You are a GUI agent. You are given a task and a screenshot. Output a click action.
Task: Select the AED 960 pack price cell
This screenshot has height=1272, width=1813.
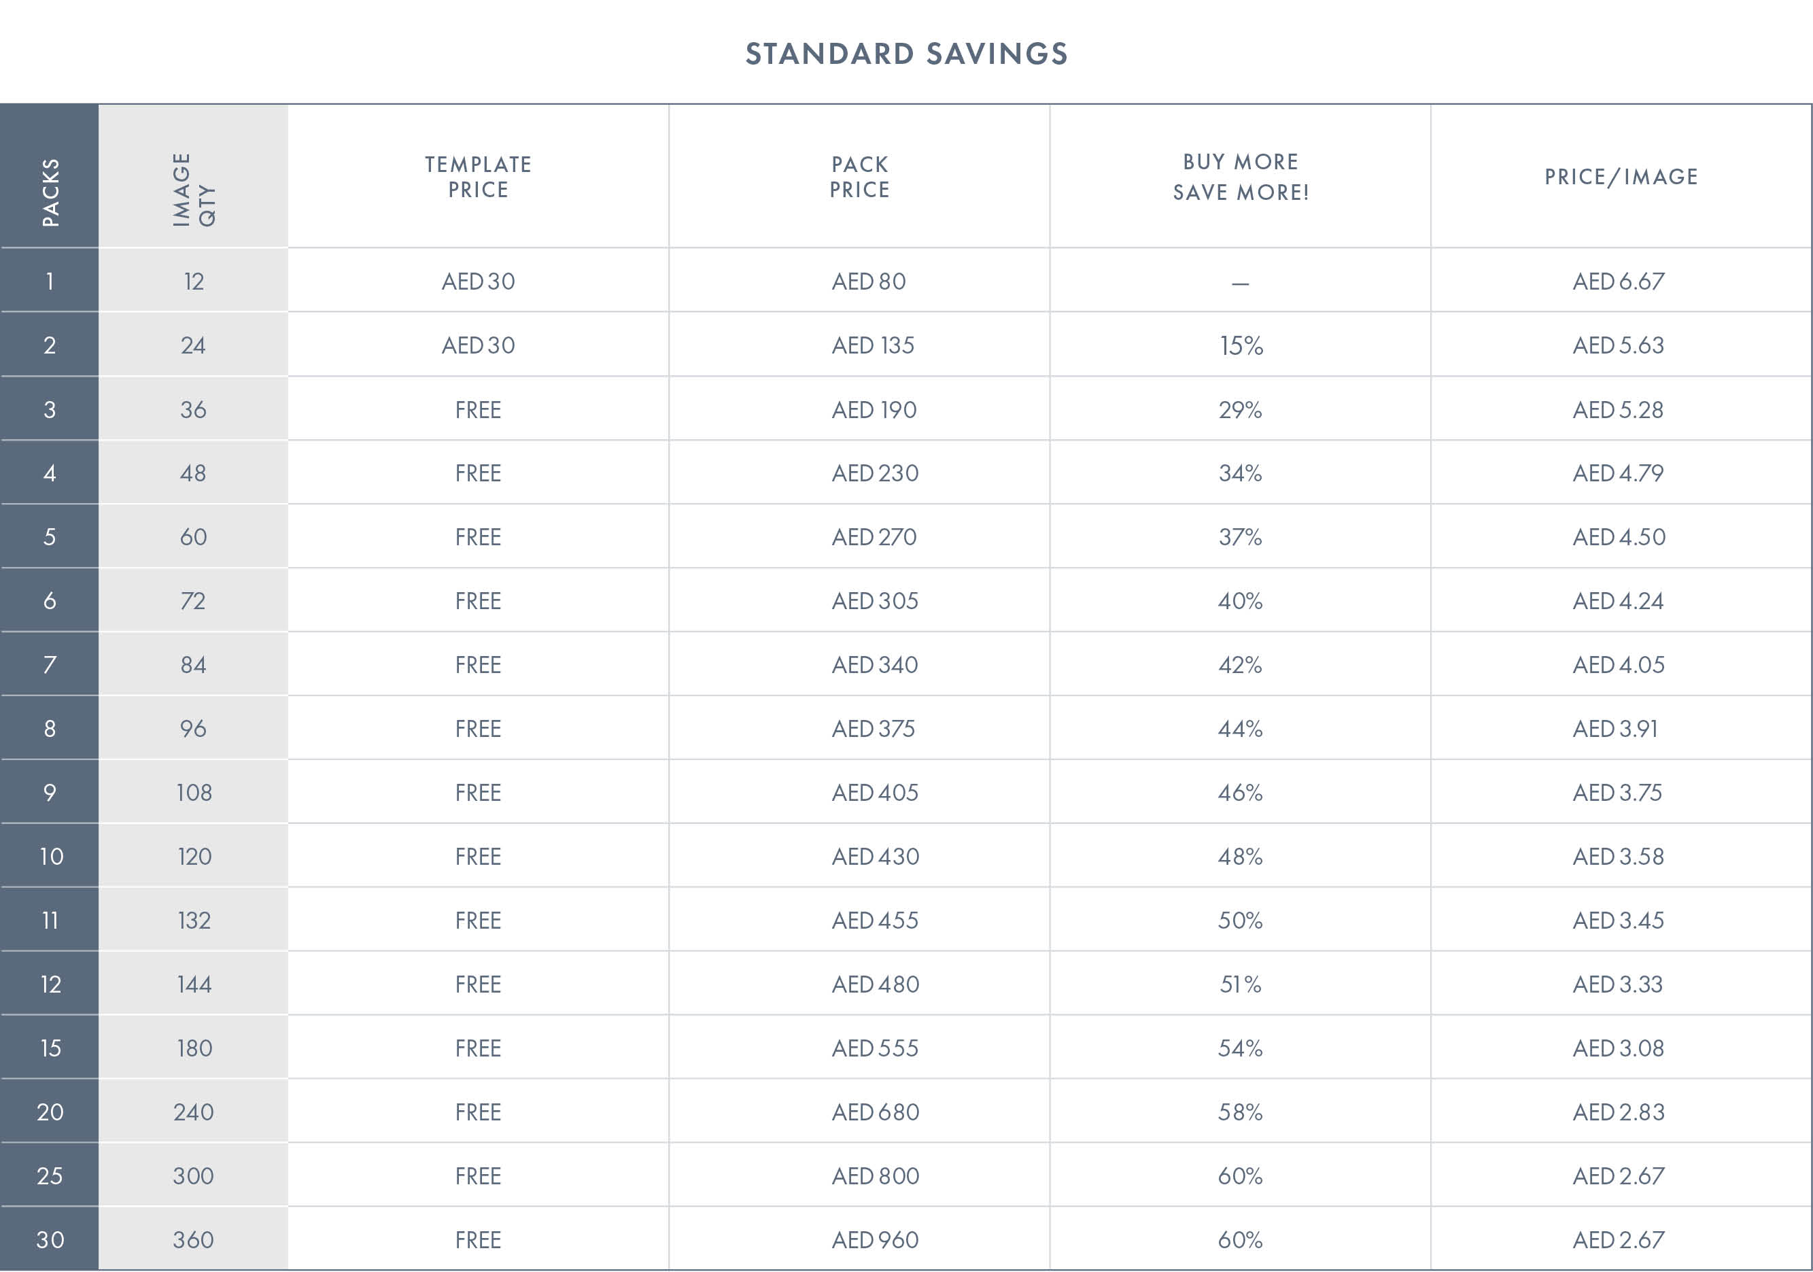pyautogui.click(x=875, y=1241)
